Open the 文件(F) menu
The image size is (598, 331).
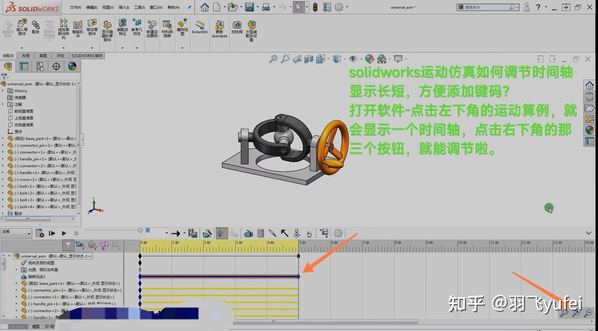coord(75,7)
